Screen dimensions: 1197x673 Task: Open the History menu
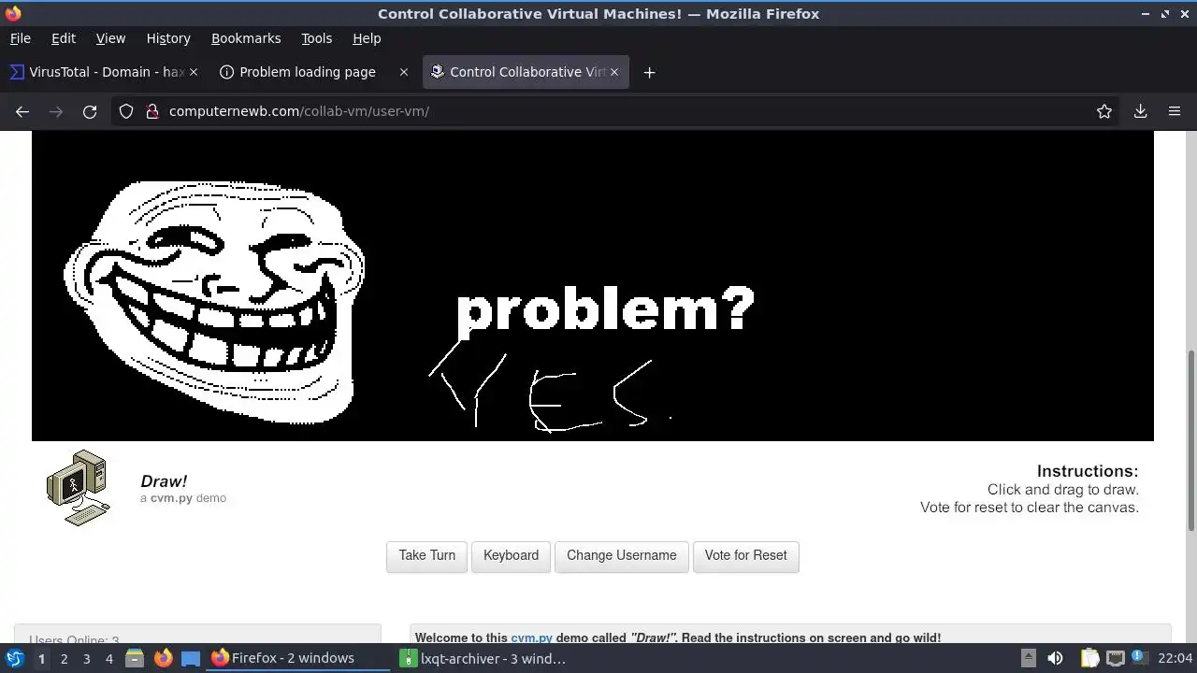click(x=168, y=38)
